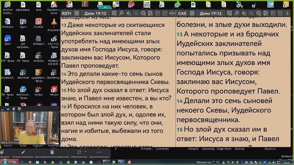Click the commentary book icon in RST+ pane

(150, 13)
